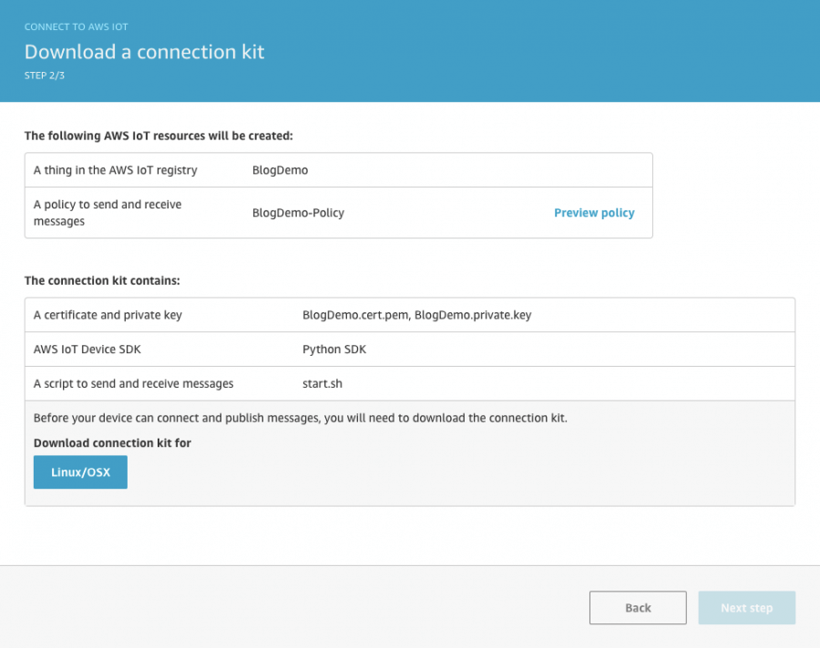Click the 'Before your device can connect' notice
This screenshot has width=820, height=648.
point(300,418)
